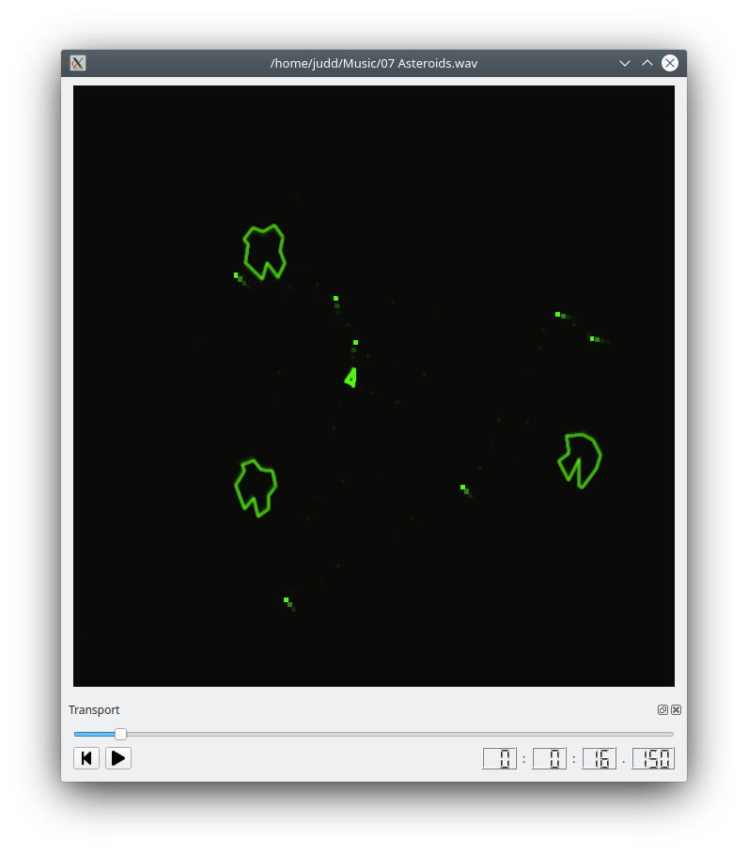Image resolution: width=748 pixels, height=854 pixels.
Task: Click the playback position slider handle
Action: pyautogui.click(x=121, y=734)
